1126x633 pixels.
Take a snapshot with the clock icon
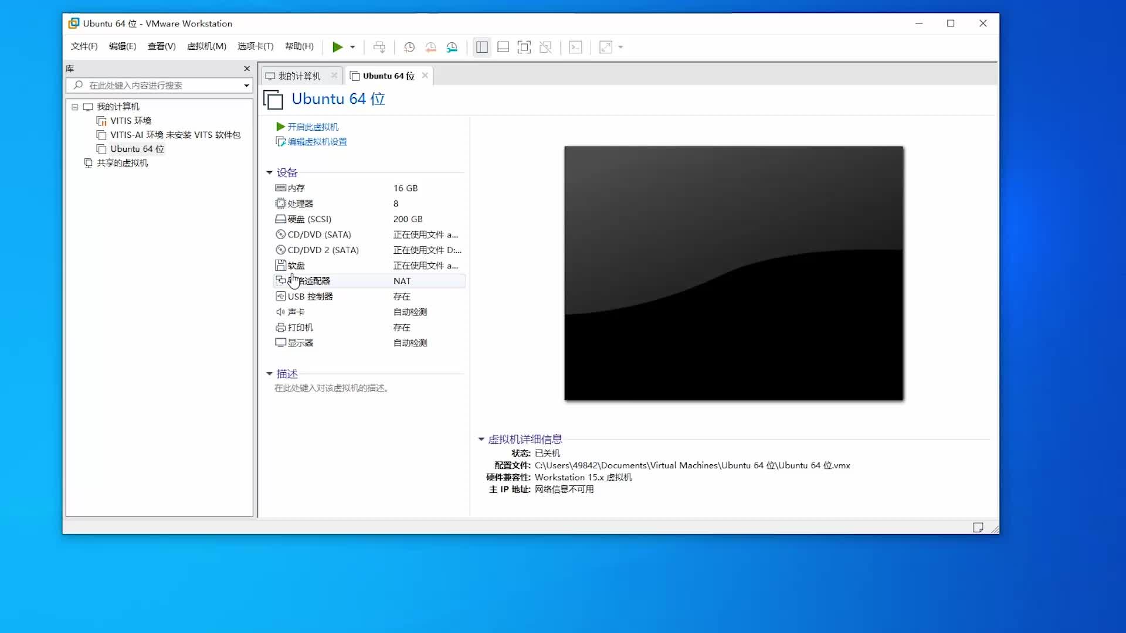409,47
